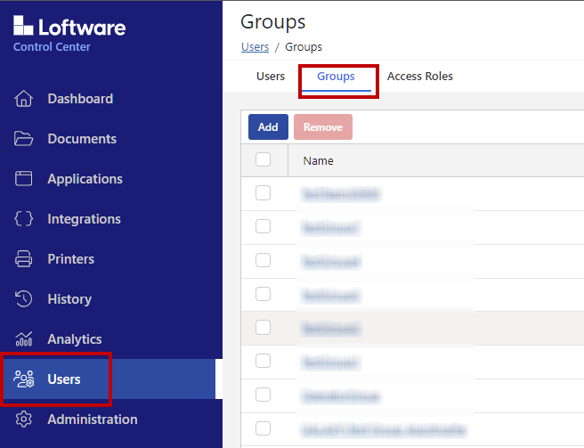Tick the checkbox in the highlighted fifth row
Screen dimensions: 584x448
pyautogui.click(x=263, y=328)
